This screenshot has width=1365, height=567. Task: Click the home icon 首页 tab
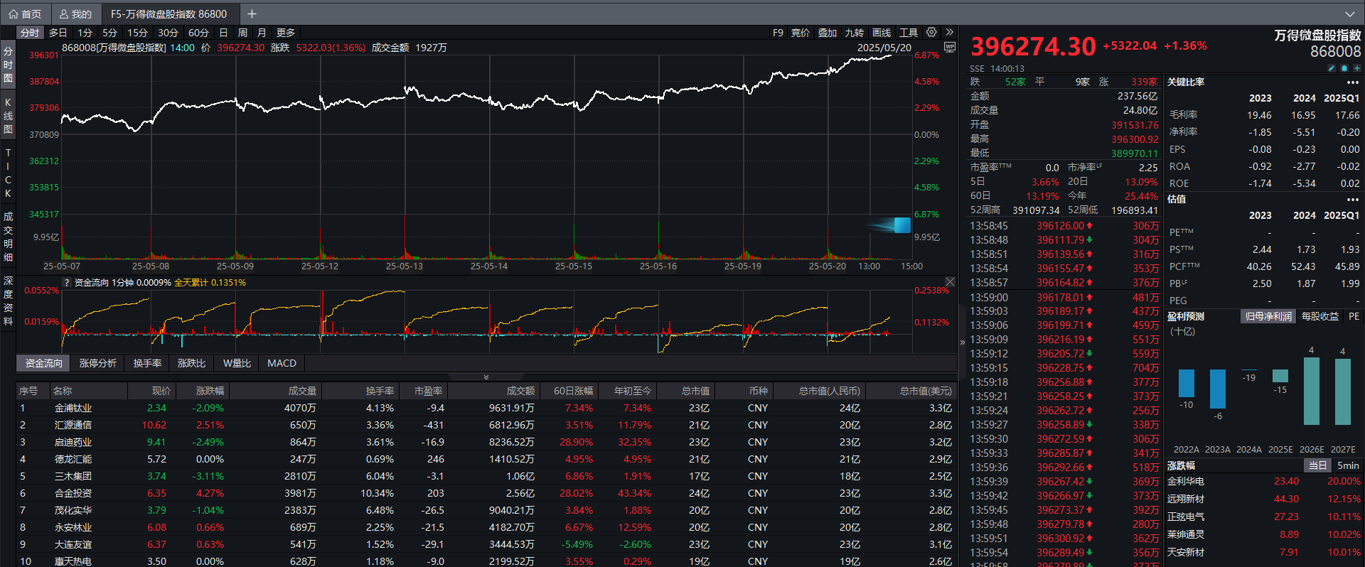[25, 13]
